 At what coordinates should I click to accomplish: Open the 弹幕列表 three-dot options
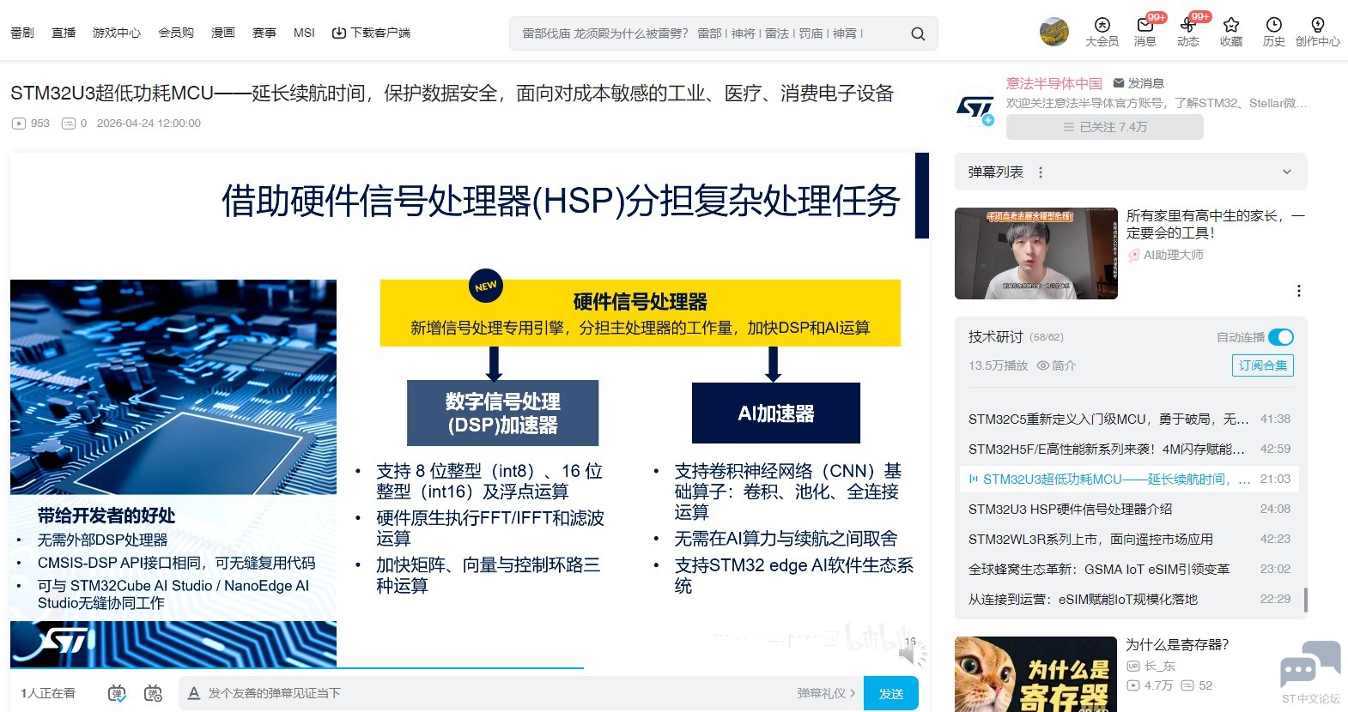(1041, 172)
